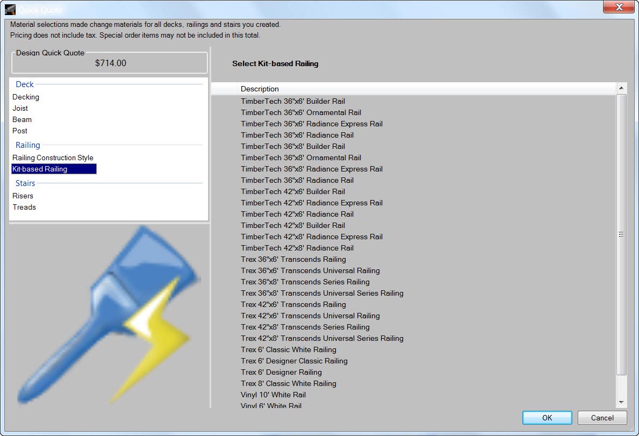Choose TimberTech 42"x8' Radiance Express Rail
This screenshot has width=639, height=436.
coord(311,237)
